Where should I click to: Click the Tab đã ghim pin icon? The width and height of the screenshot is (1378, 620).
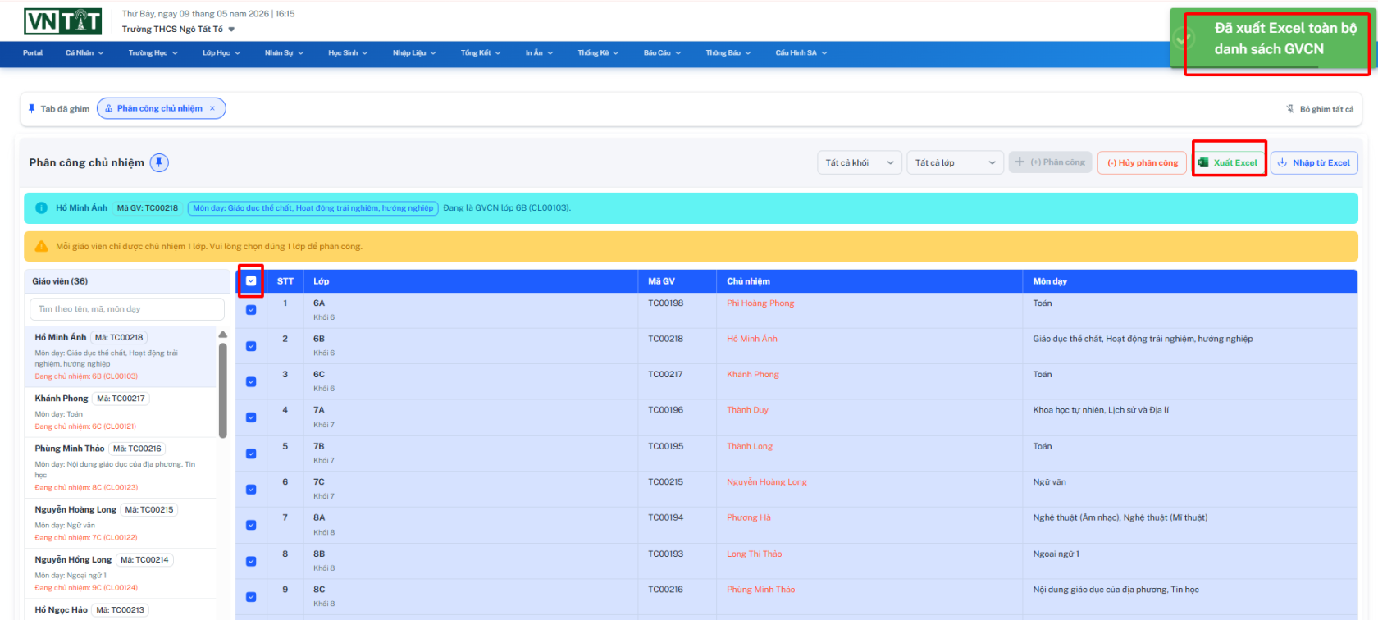point(32,108)
